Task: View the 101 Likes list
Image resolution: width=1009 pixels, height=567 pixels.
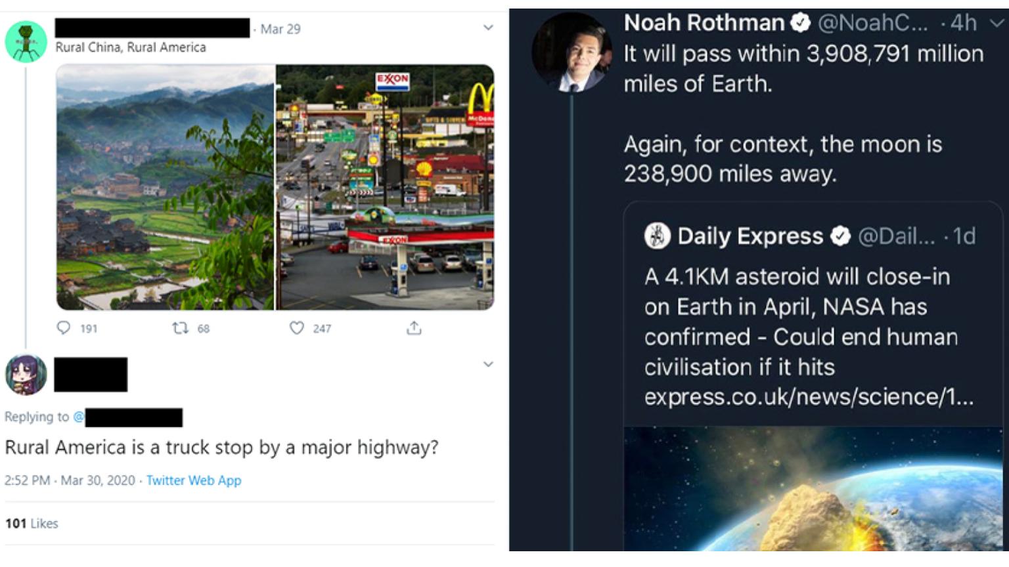Action: tap(31, 524)
